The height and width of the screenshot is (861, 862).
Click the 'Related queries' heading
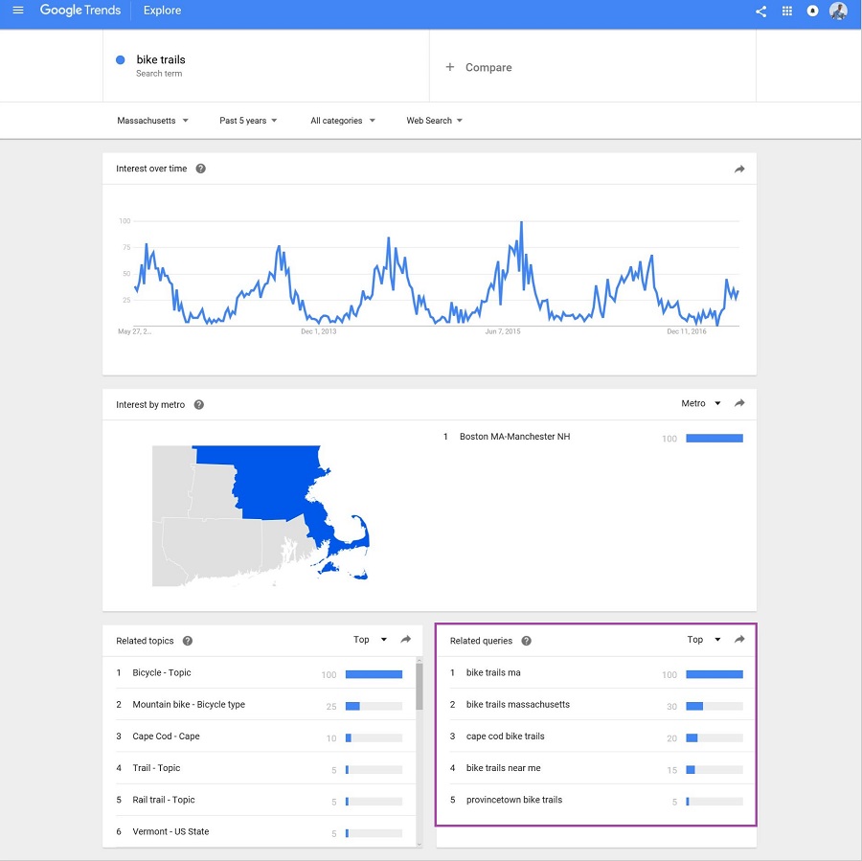click(x=481, y=641)
